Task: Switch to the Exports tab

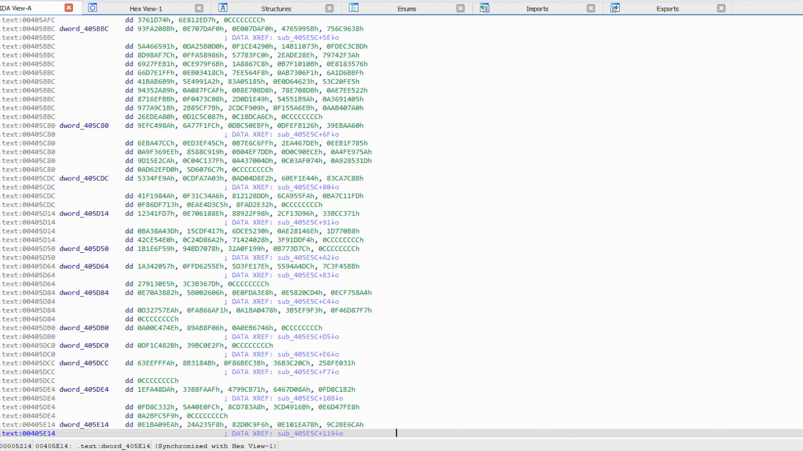Action: (x=667, y=9)
